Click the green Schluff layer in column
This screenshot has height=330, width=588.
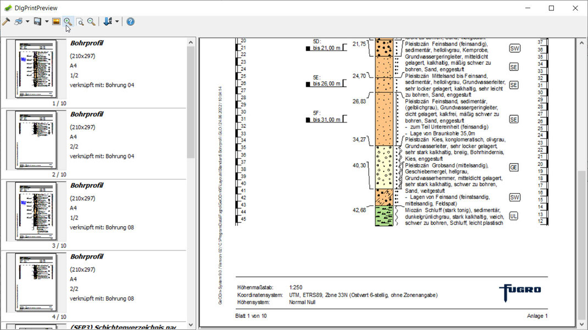[x=384, y=216]
